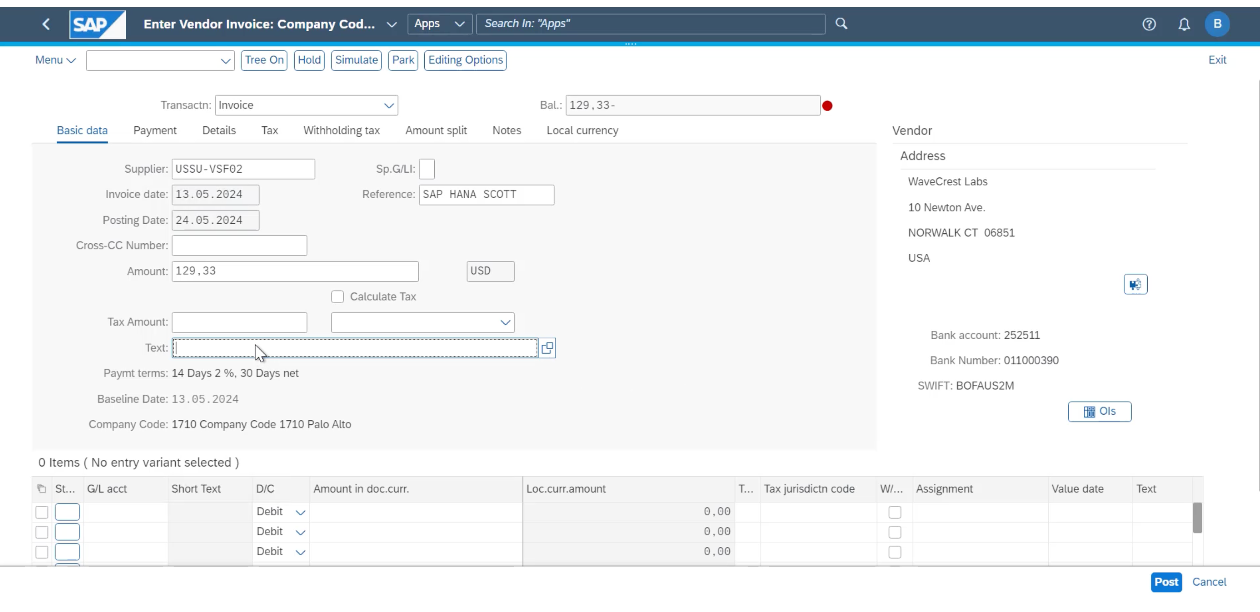Open long text editor icon beside Text field
This screenshot has height=612, width=1260.
click(x=547, y=348)
